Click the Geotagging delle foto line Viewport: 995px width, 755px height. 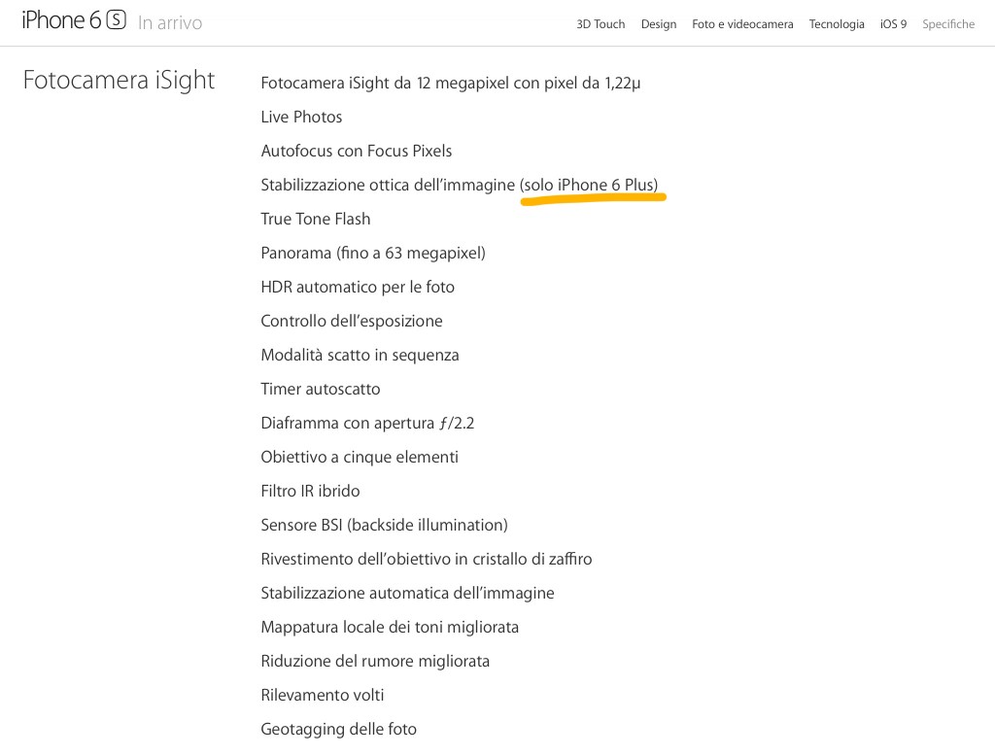click(338, 730)
